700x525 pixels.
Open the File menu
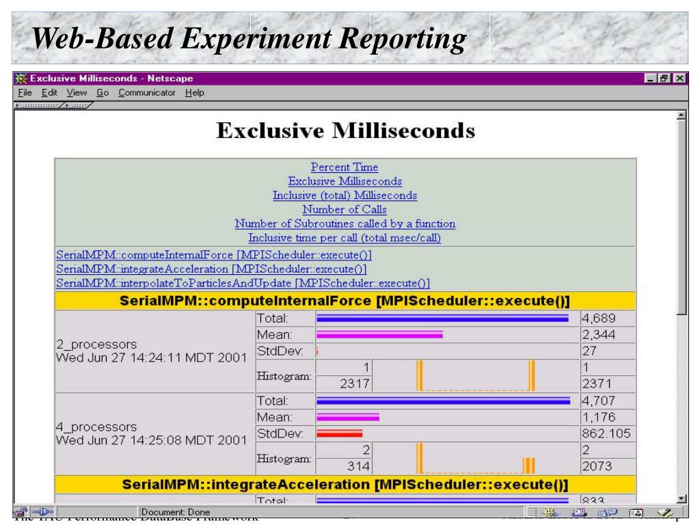(25, 92)
